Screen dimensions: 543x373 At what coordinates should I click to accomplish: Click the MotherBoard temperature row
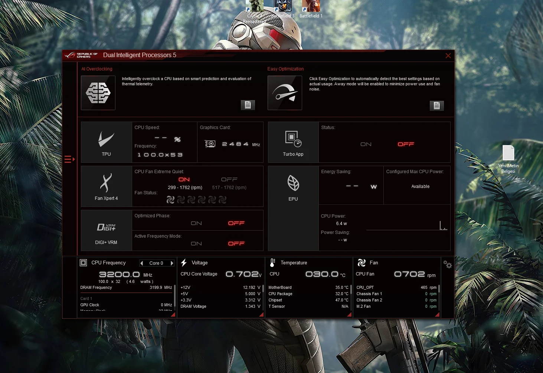point(308,288)
